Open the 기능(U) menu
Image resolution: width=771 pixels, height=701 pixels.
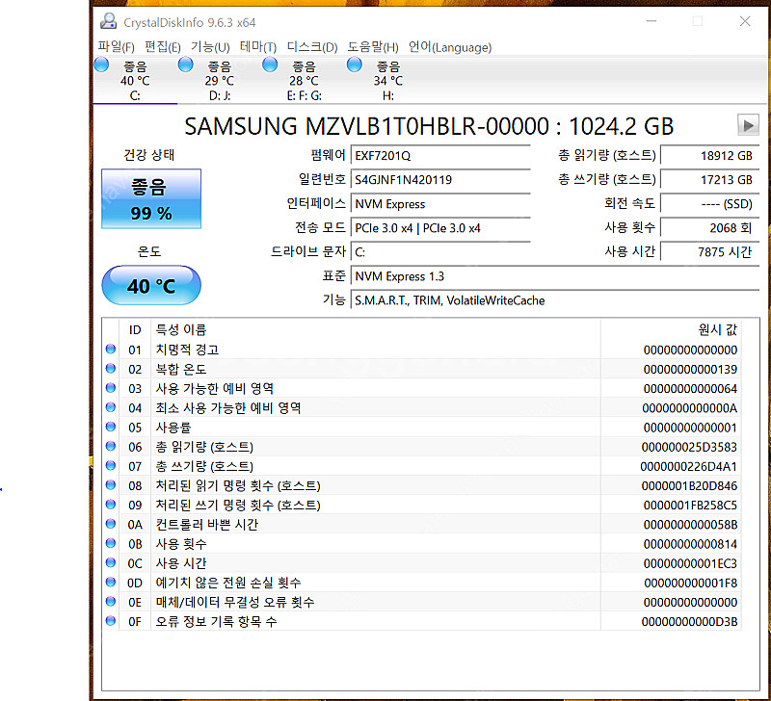pyautogui.click(x=210, y=47)
